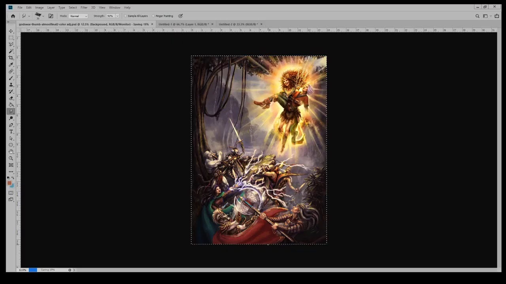Viewport: 506px width, 284px height.
Task: Click the Strength value field showing 91%
Action: [110, 16]
